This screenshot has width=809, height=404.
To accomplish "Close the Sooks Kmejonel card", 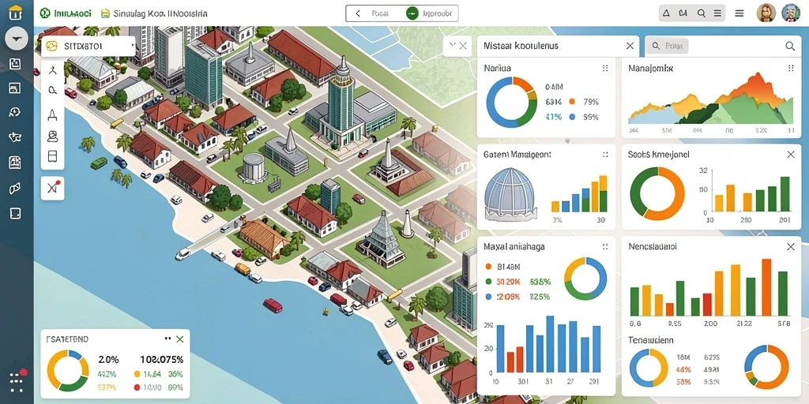I will click(x=790, y=154).
